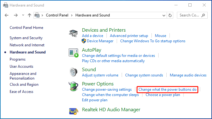Viewport: 212px width, 119px height.
Task: Go back with the back arrow
Action: pos(7,15)
